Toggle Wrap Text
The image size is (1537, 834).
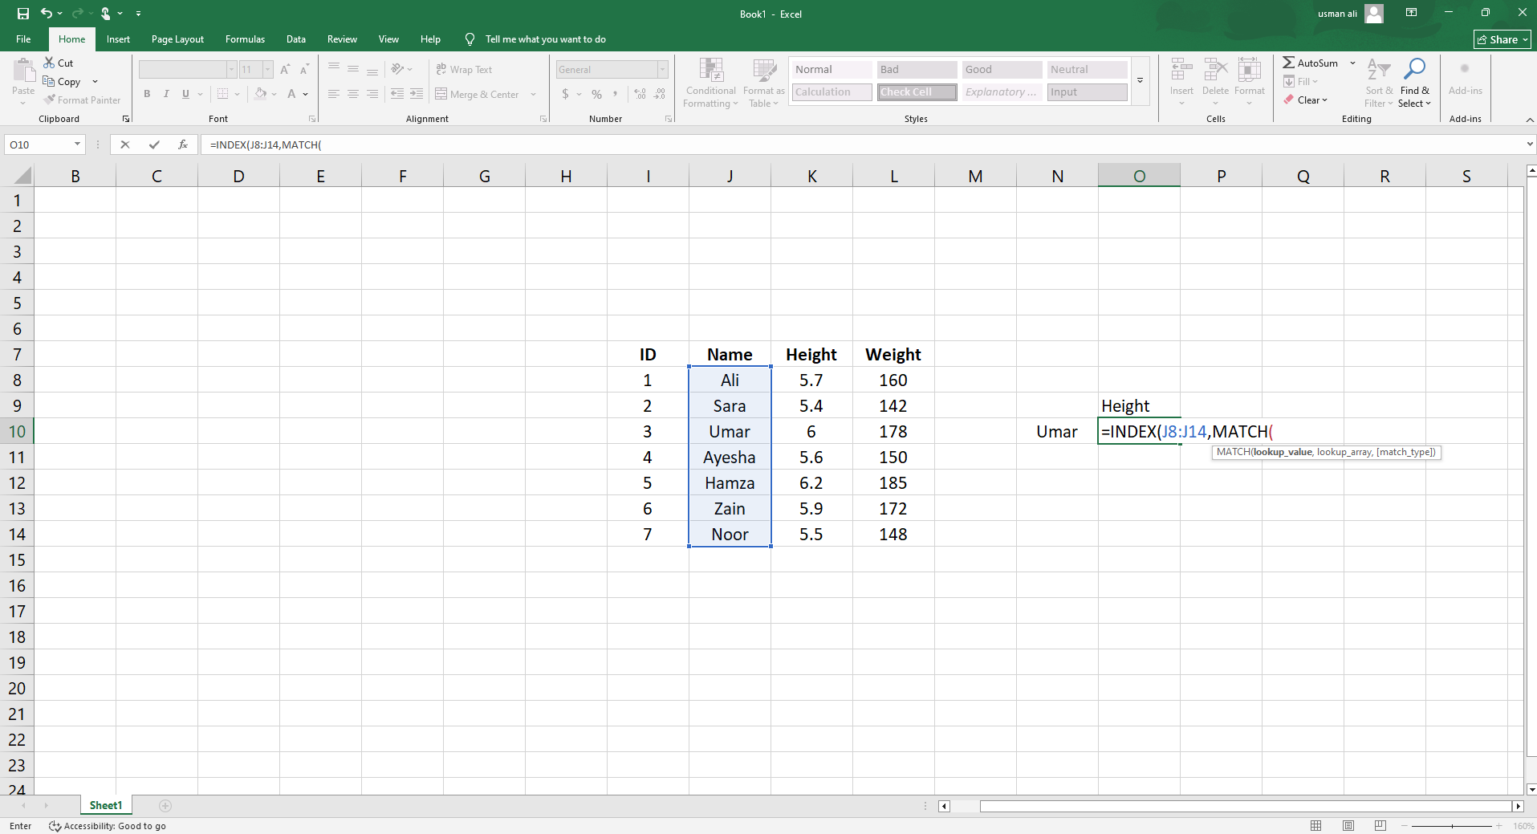point(464,70)
